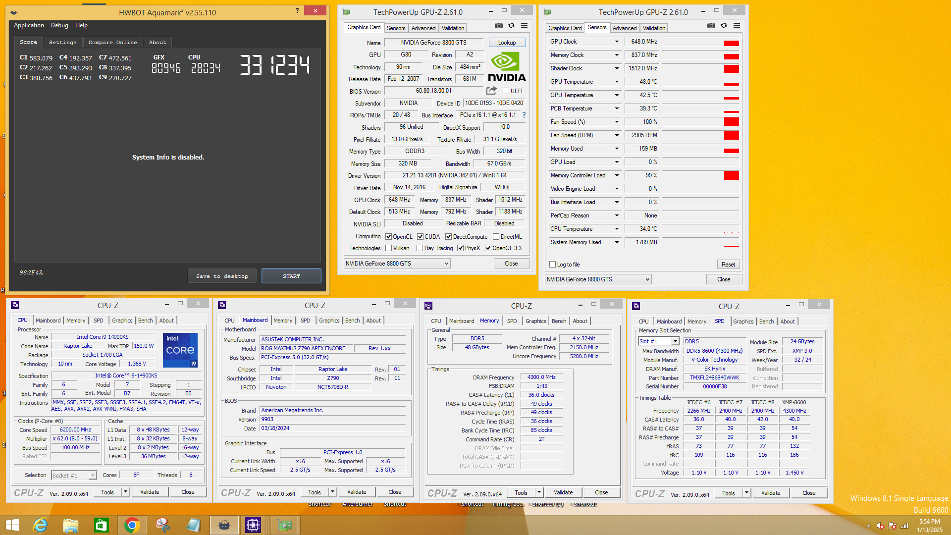Click the BIOS Version field 60.80.18.00.01
The width and height of the screenshot is (951, 535).
[x=433, y=91]
